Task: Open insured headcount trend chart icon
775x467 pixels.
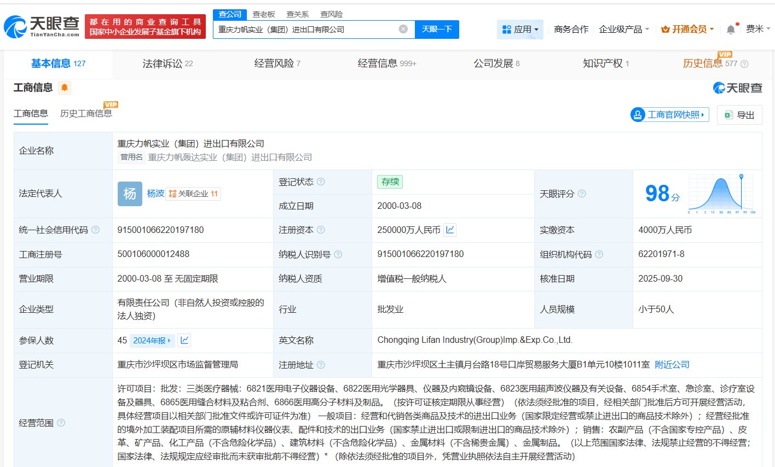Action: coord(184,340)
